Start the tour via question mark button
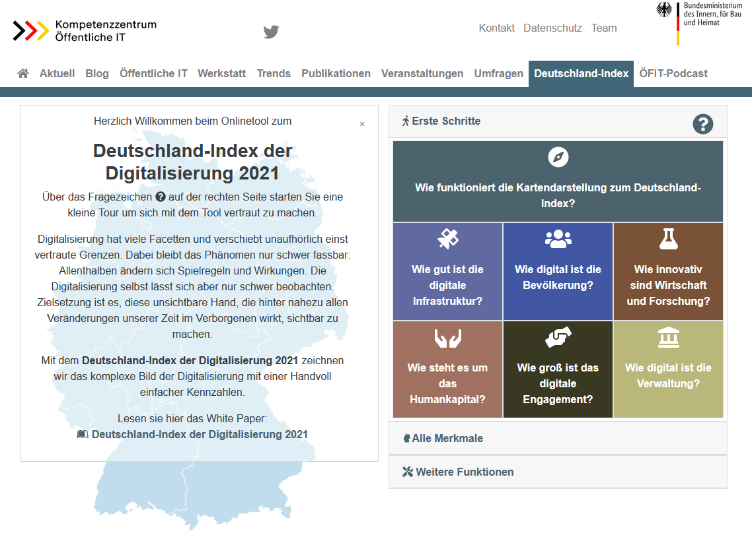 click(x=702, y=124)
